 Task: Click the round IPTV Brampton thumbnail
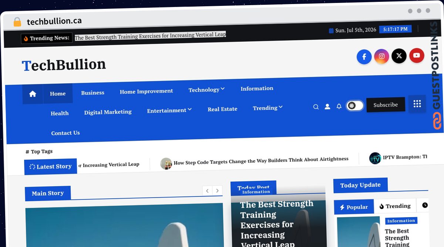click(x=375, y=158)
